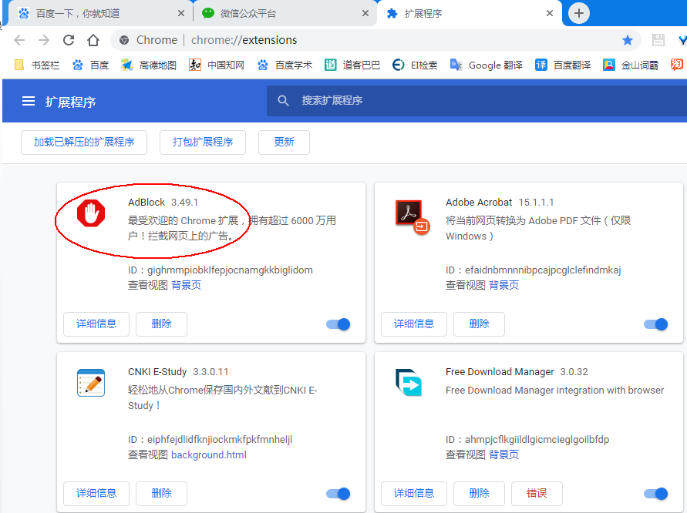This screenshot has height=513, width=687.
Task: Open AdBlock 详细信息
Action: point(96,324)
